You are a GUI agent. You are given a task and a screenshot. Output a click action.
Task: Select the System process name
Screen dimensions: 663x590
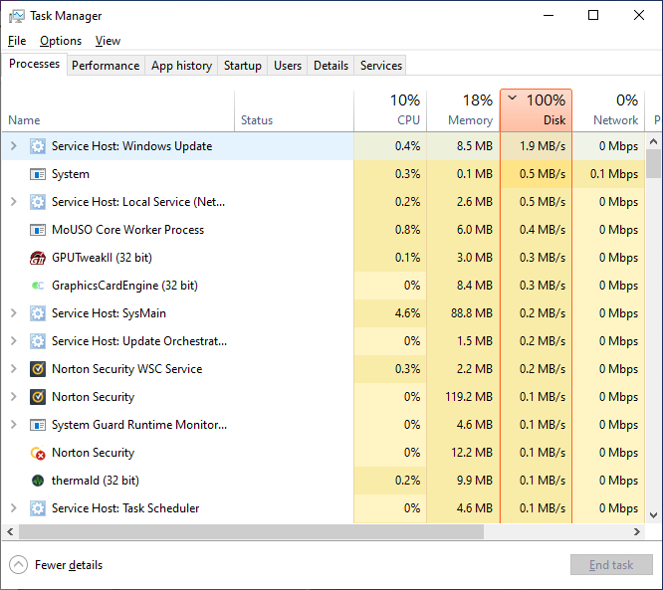point(71,174)
